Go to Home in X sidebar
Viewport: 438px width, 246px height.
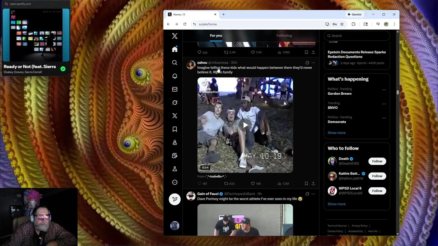coord(175,50)
